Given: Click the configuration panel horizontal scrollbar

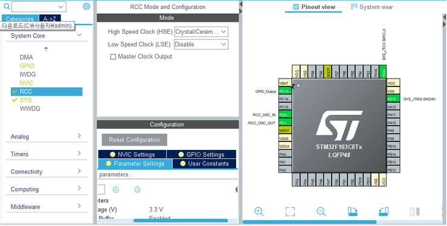Looking at the screenshot, I should pyautogui.click(x=181, y=221).
